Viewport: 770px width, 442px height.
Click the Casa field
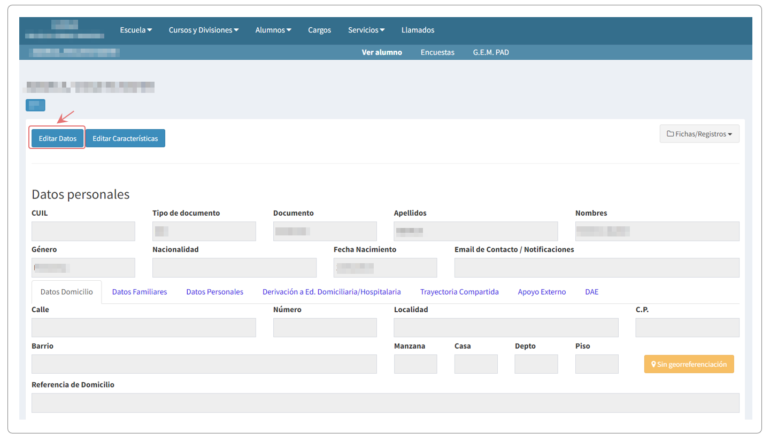tap(476, 364)
